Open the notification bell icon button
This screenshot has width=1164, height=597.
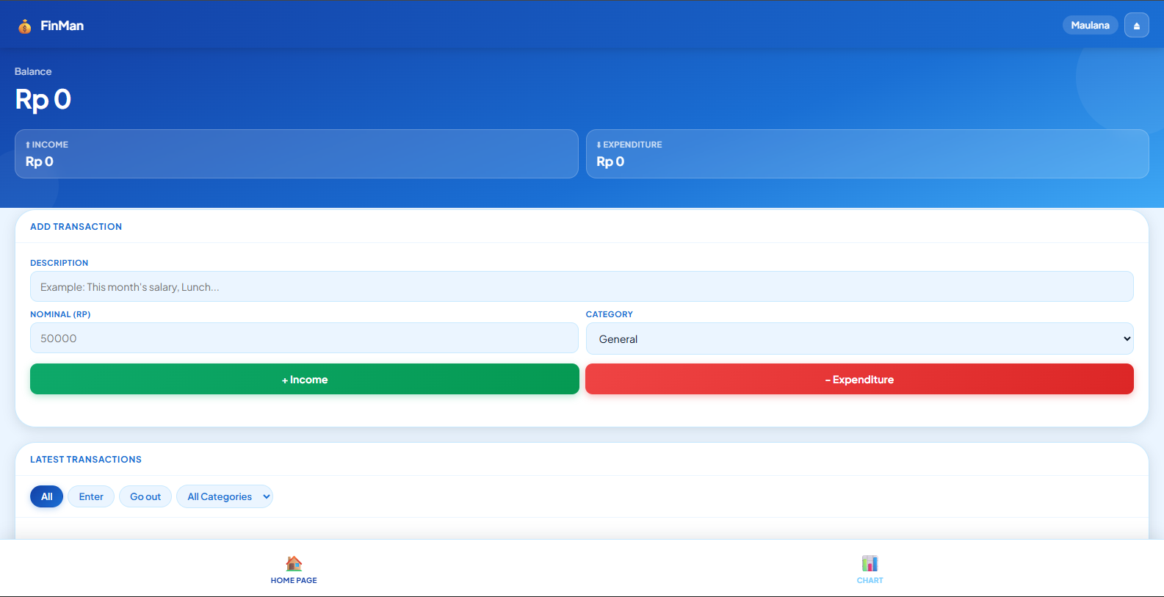tap(1136, 25)
